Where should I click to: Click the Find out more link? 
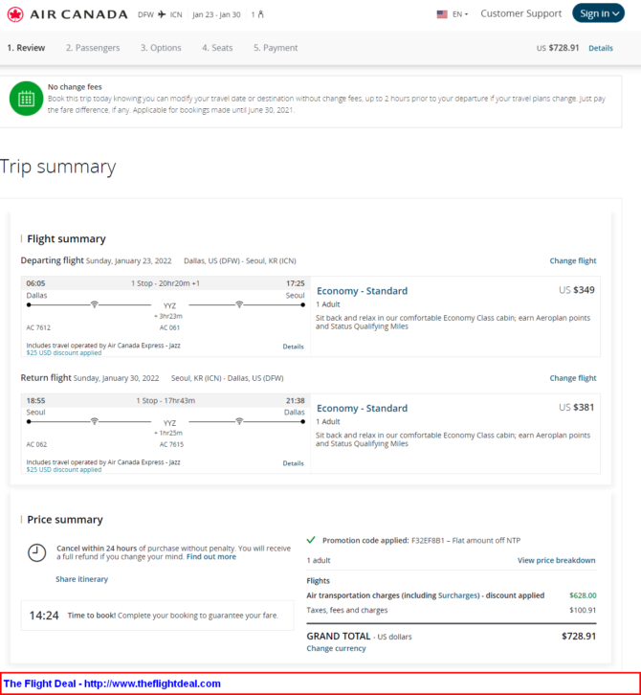(211, 557)
